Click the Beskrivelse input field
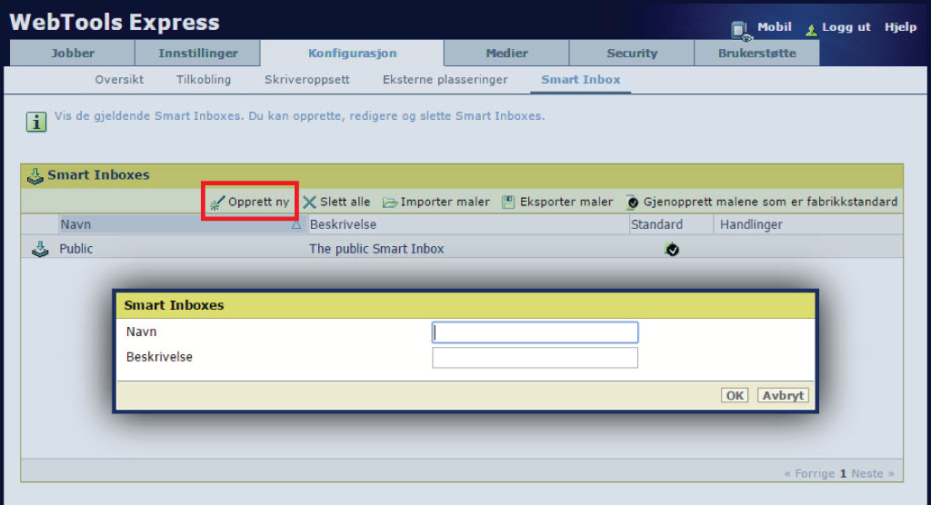The height and width of the screenshot is (505, 931). pos(535,358)
